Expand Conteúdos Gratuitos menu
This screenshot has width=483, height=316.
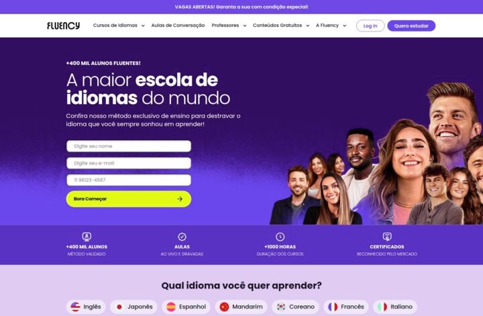(281, 25)
